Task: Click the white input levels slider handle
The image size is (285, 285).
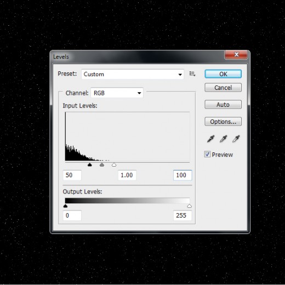Action: (114, 165)
